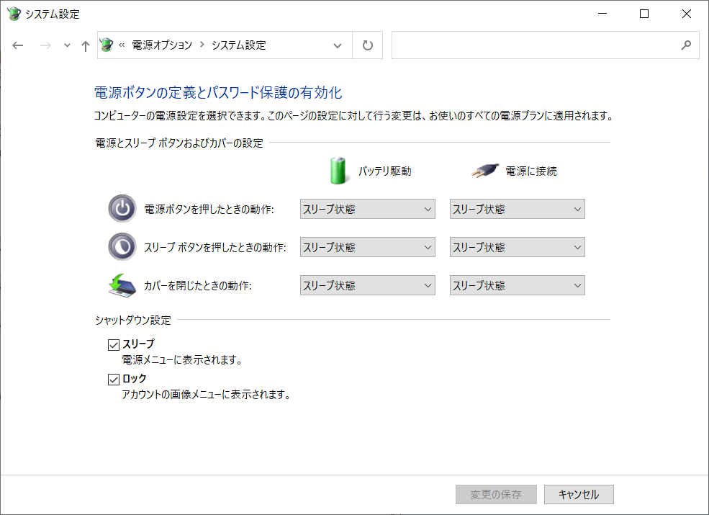Open 電源オプション breadcrumb
Screen dimensions: 709x515
[162, 45]
